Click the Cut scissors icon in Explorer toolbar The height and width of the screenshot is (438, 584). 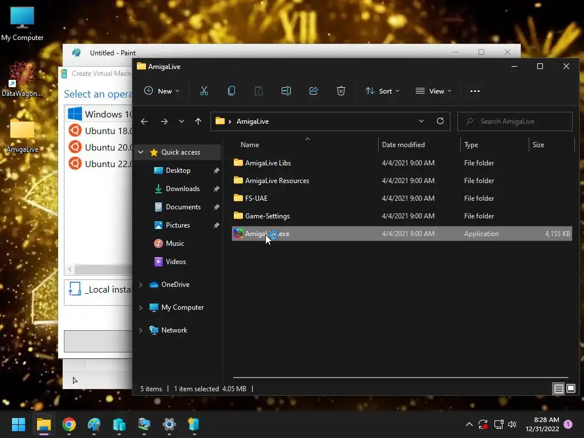(204, 91)
